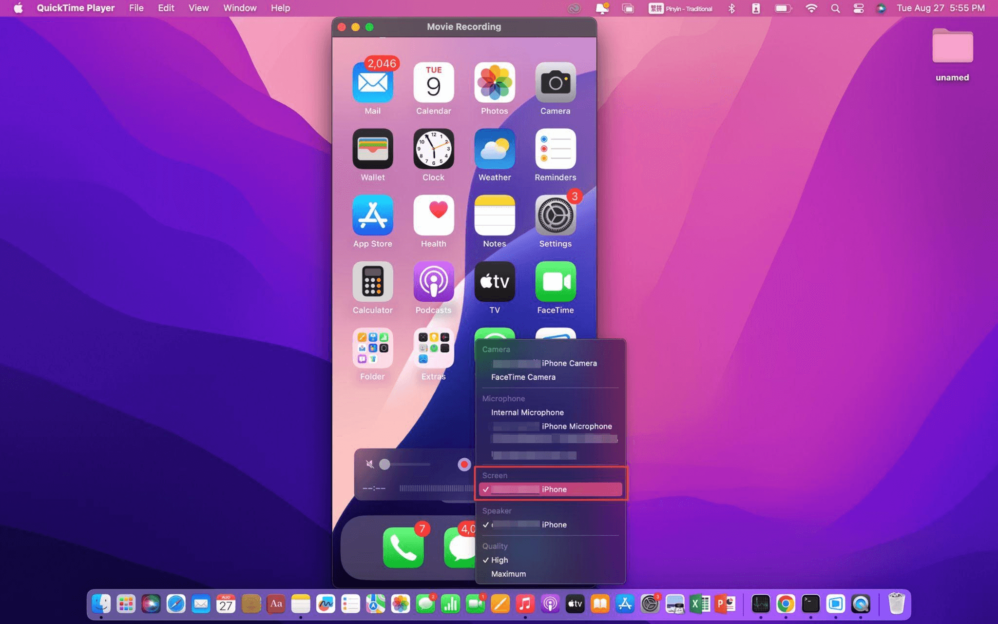
Task: Open the date and time notification area
Action: tap(941, 8)
